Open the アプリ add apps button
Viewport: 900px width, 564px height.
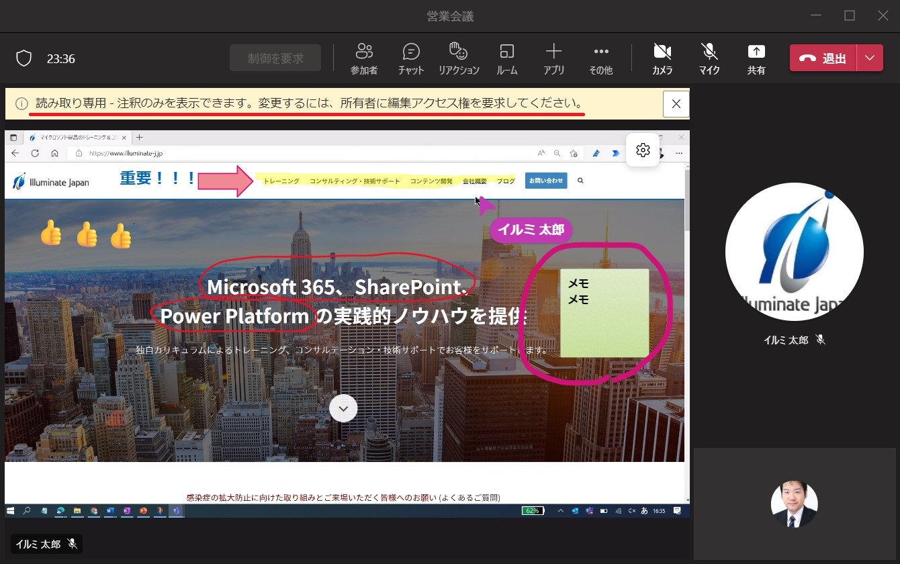click(x=554, y=58)
